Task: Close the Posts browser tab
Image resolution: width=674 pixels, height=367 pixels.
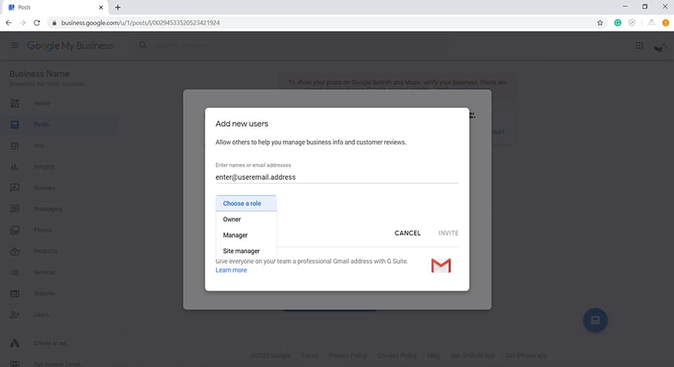Action: click(101, 7)
